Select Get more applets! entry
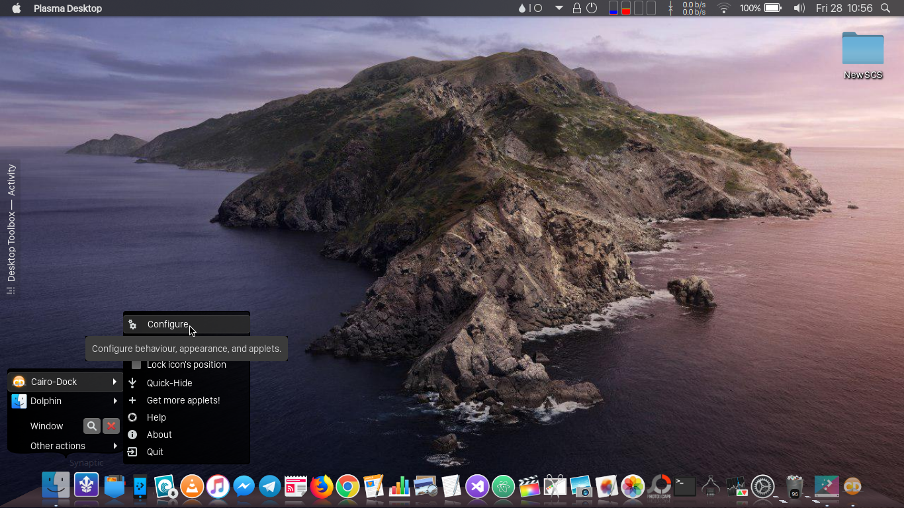The image size is (904, 508). 186,400
